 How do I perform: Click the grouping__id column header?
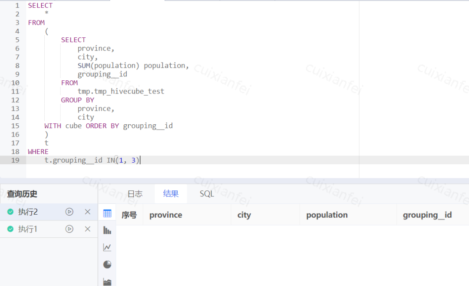(427, 215)
